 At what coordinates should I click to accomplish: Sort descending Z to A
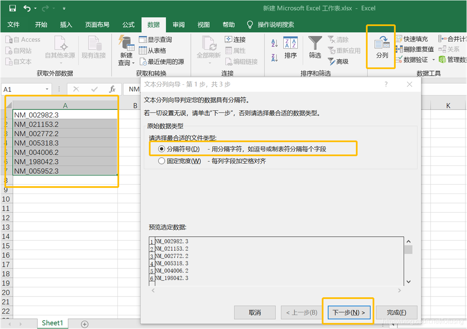(275, 57)
